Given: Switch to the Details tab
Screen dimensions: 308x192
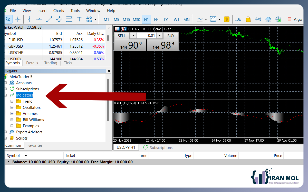Looking at the screenshot, I should 32,63.
